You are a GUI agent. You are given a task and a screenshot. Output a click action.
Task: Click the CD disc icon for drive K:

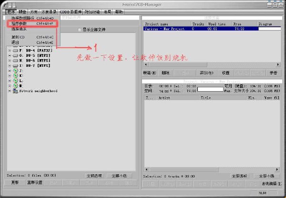[16, 76]
